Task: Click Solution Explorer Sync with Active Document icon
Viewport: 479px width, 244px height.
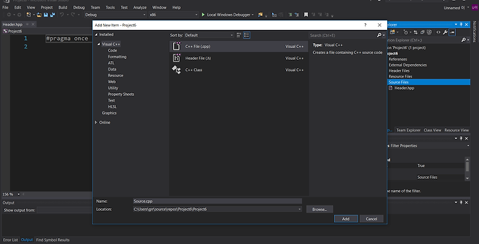Action: pos(415,32)
